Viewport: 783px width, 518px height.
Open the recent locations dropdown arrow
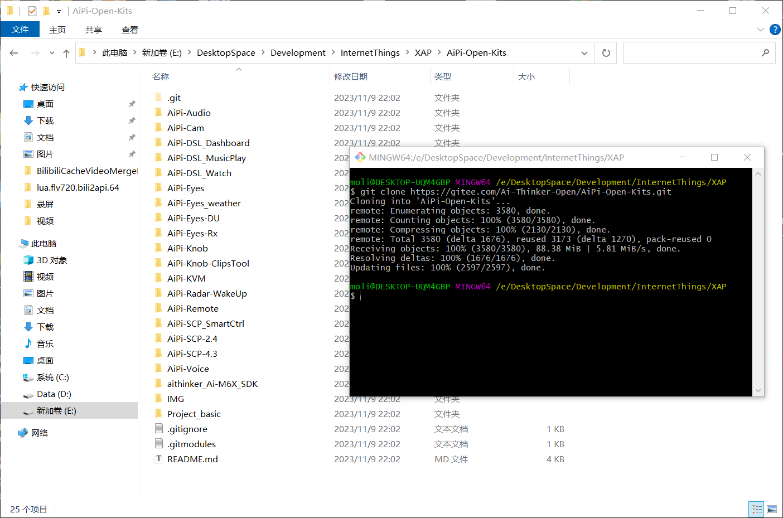click(x=52, y=53)
